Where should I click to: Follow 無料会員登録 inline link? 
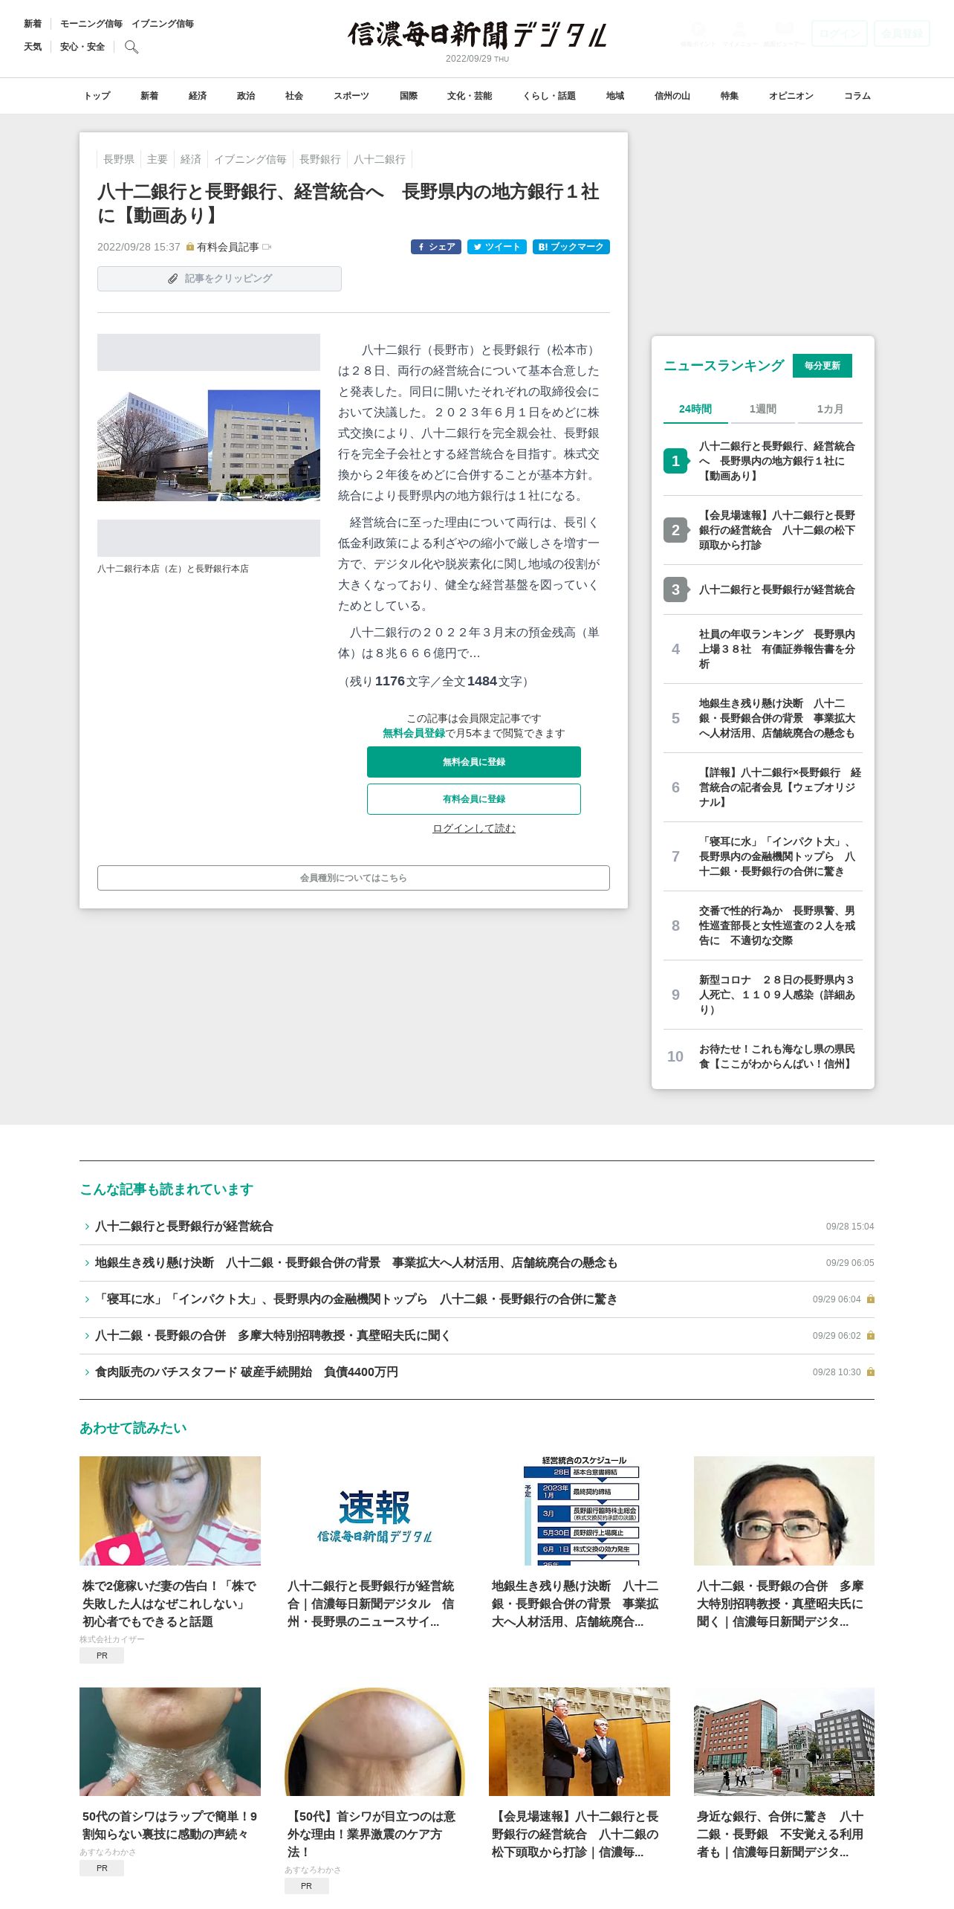(x=414, y=733)
